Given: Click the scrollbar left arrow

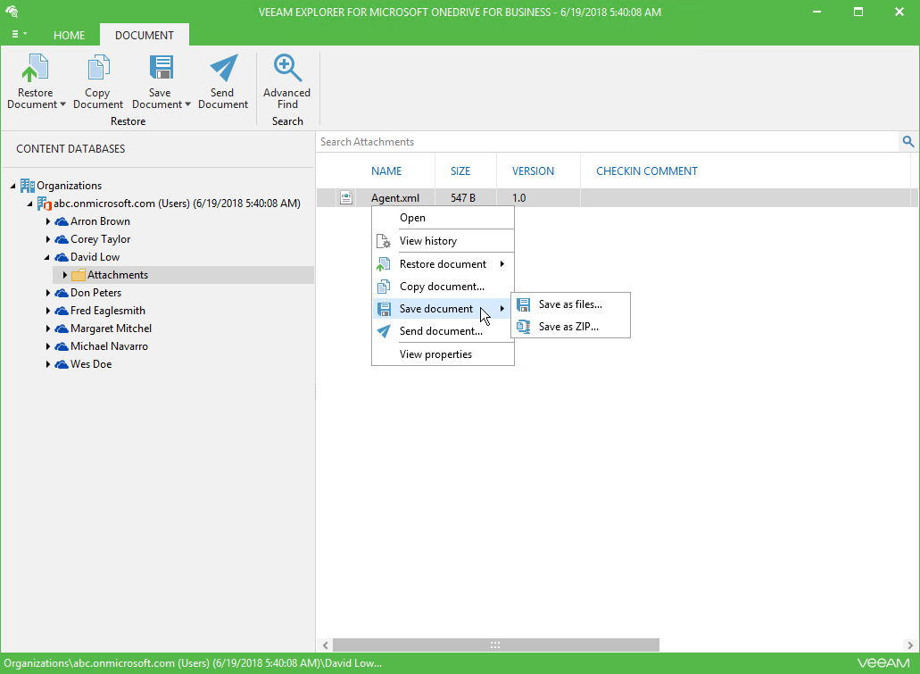Looking at the screenshot, I should 326,645.
